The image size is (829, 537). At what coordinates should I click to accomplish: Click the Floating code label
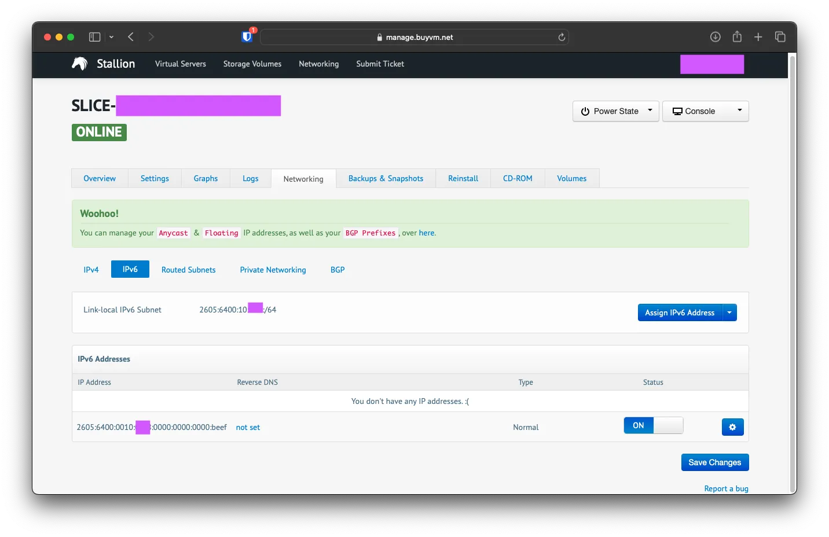pyautogui.click(x=221, y=233)
